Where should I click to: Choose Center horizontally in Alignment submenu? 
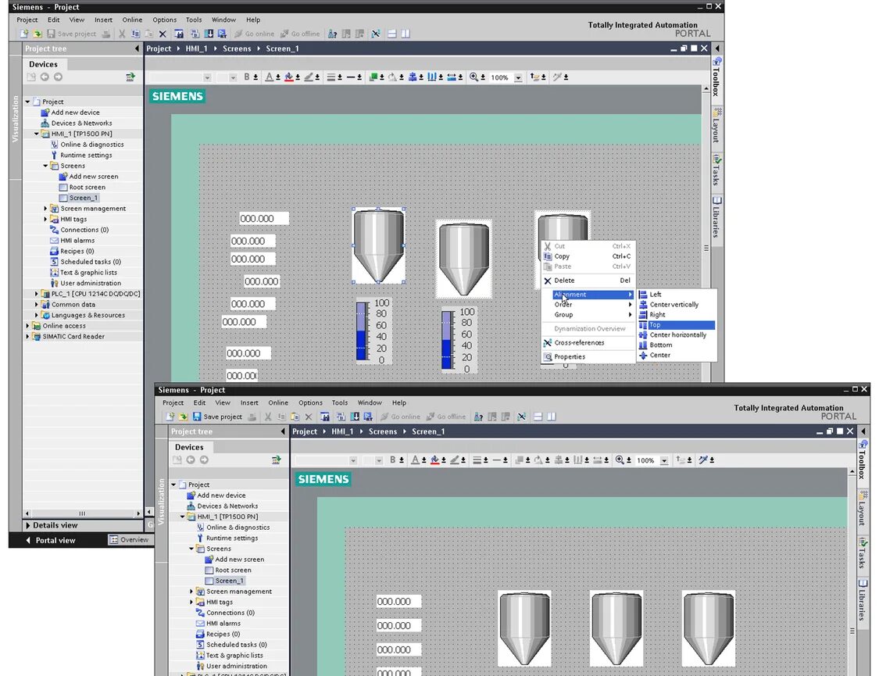click(676, 334)
